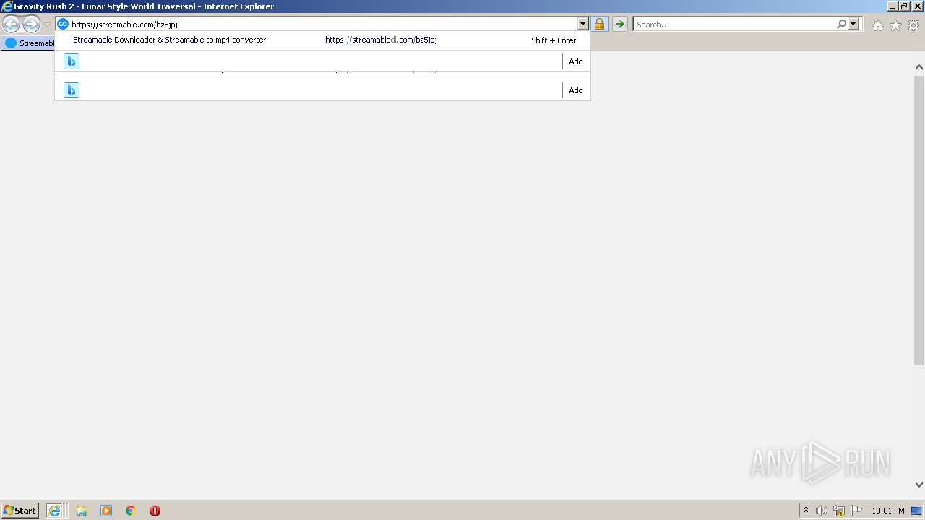The height and width of the screenshot is (520, 925).
Task: Launch Google Chrome from taskbar
Action: (131, 511)
